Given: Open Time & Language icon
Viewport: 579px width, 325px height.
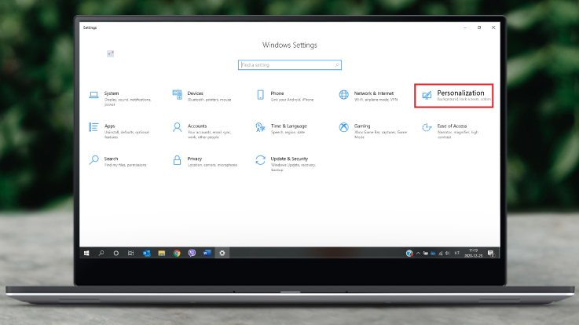Looking at the screenshot, I should 260,127.
